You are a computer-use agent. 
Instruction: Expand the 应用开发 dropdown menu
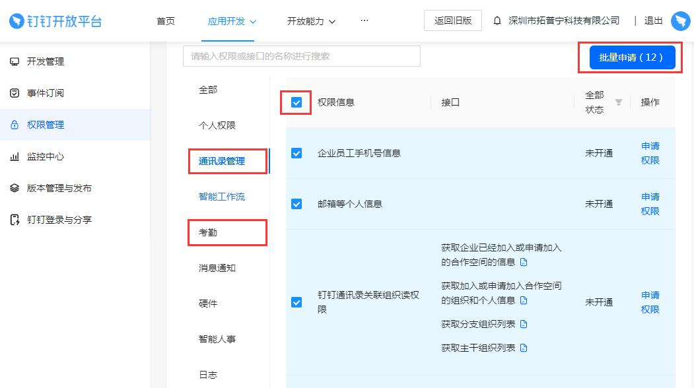(x=232, y=21)
